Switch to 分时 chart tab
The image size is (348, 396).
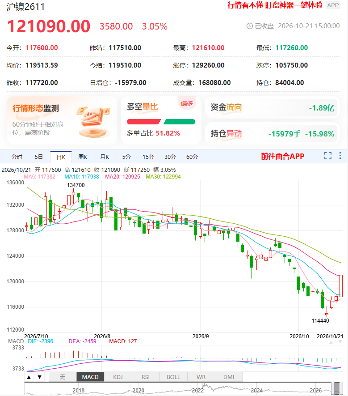17,157
